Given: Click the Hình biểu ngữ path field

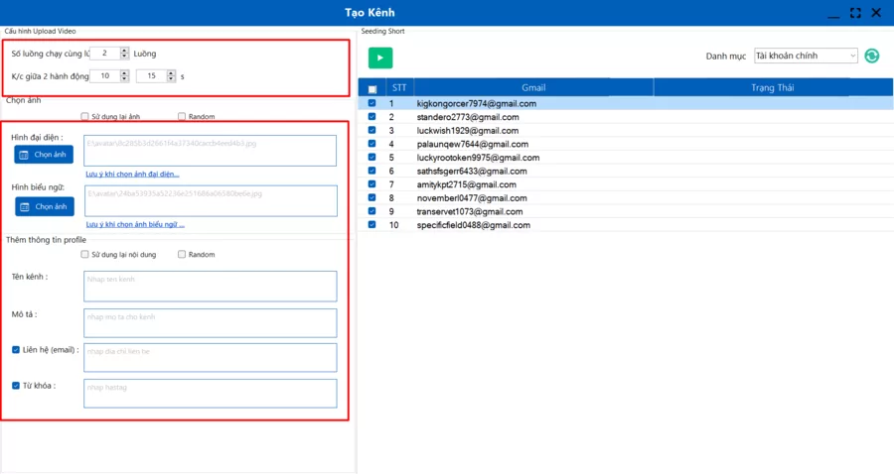Looking at the screenshot, I should coord(211,201).
